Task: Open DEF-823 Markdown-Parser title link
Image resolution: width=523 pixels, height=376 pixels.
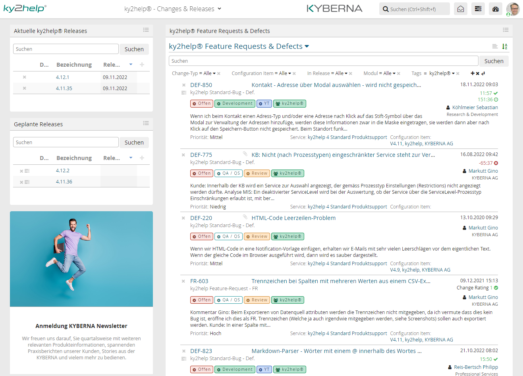Action: click(x=337, y=351)
